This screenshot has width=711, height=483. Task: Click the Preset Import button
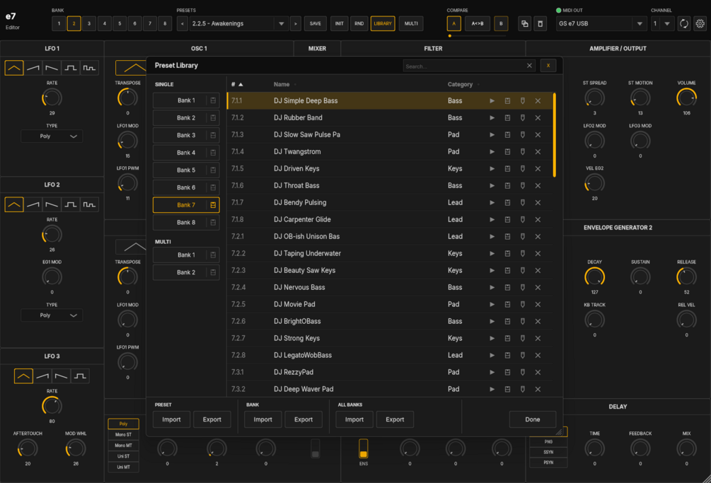[171, 419]
